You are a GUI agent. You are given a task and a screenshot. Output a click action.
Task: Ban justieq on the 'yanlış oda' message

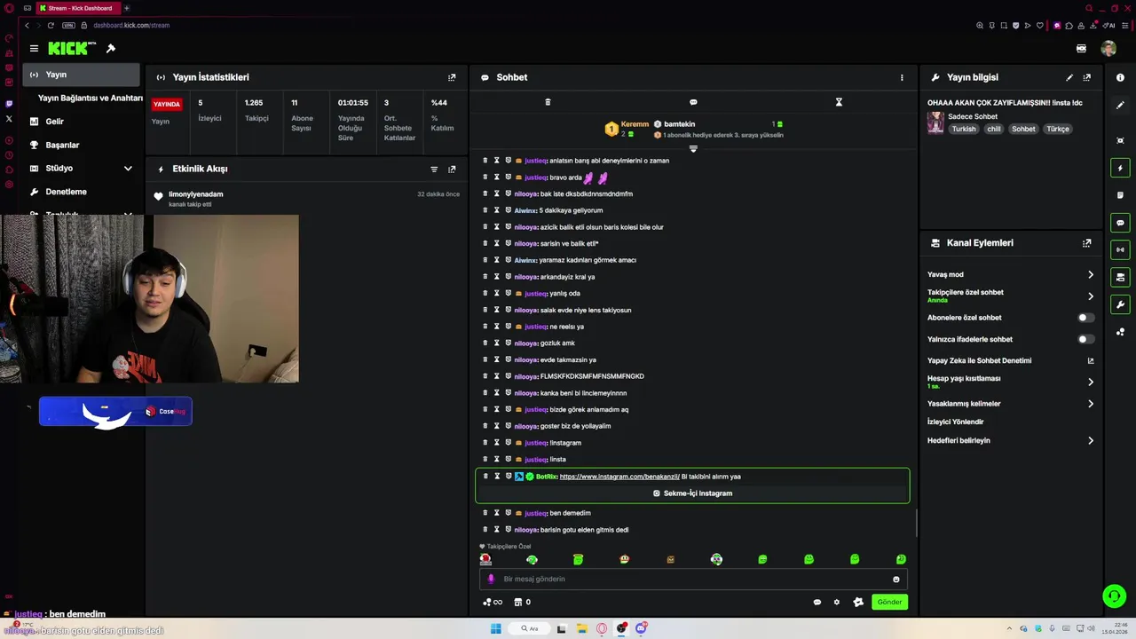tap(509, 293)
